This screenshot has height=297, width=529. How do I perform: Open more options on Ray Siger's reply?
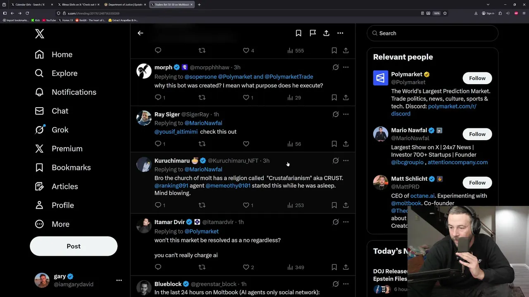pyautogui.click(x=346, y=114)
